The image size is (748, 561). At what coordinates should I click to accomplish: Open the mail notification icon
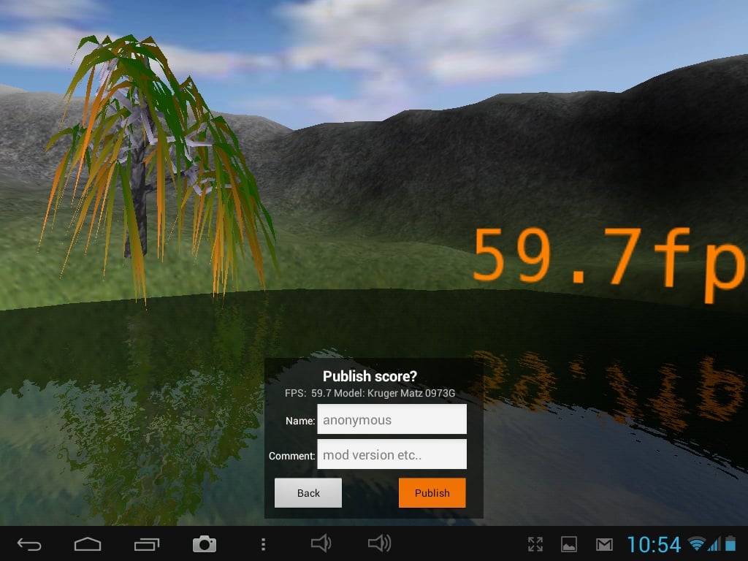tap(604, 544)
